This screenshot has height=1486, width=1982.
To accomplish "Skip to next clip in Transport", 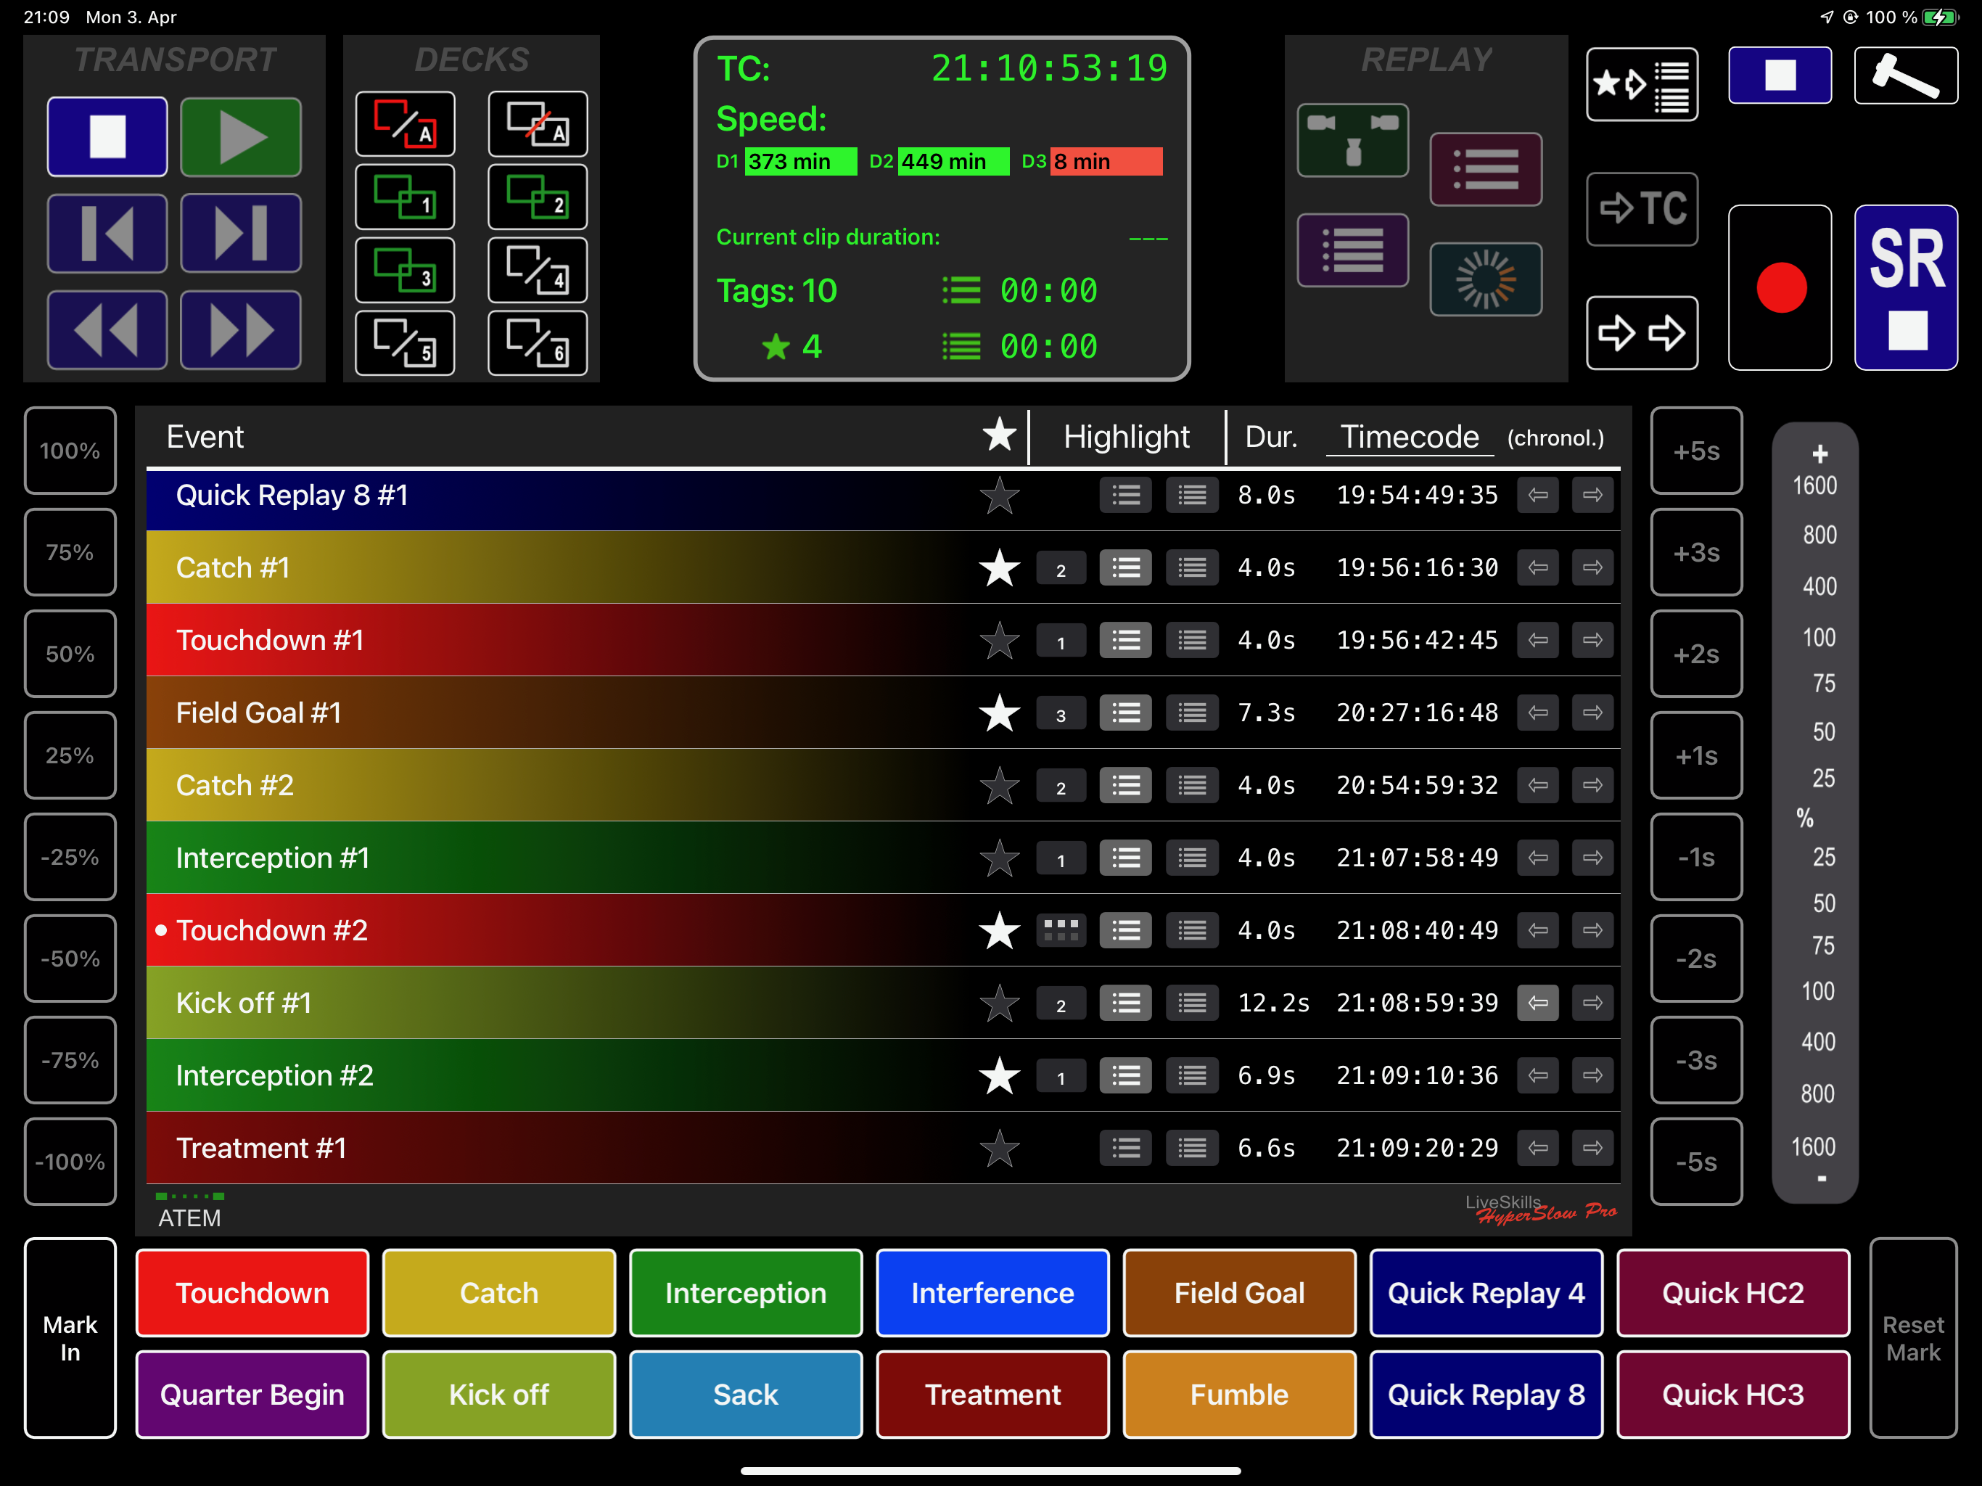I will click(x=240, y=233).
